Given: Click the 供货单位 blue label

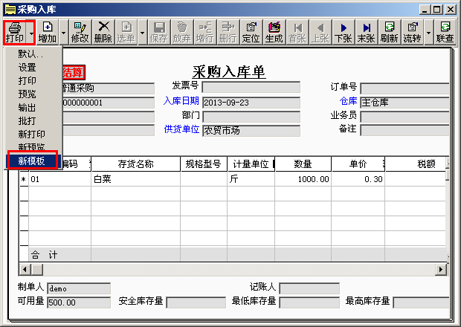Looking at the screenshot, I should (x=181, y=129).
